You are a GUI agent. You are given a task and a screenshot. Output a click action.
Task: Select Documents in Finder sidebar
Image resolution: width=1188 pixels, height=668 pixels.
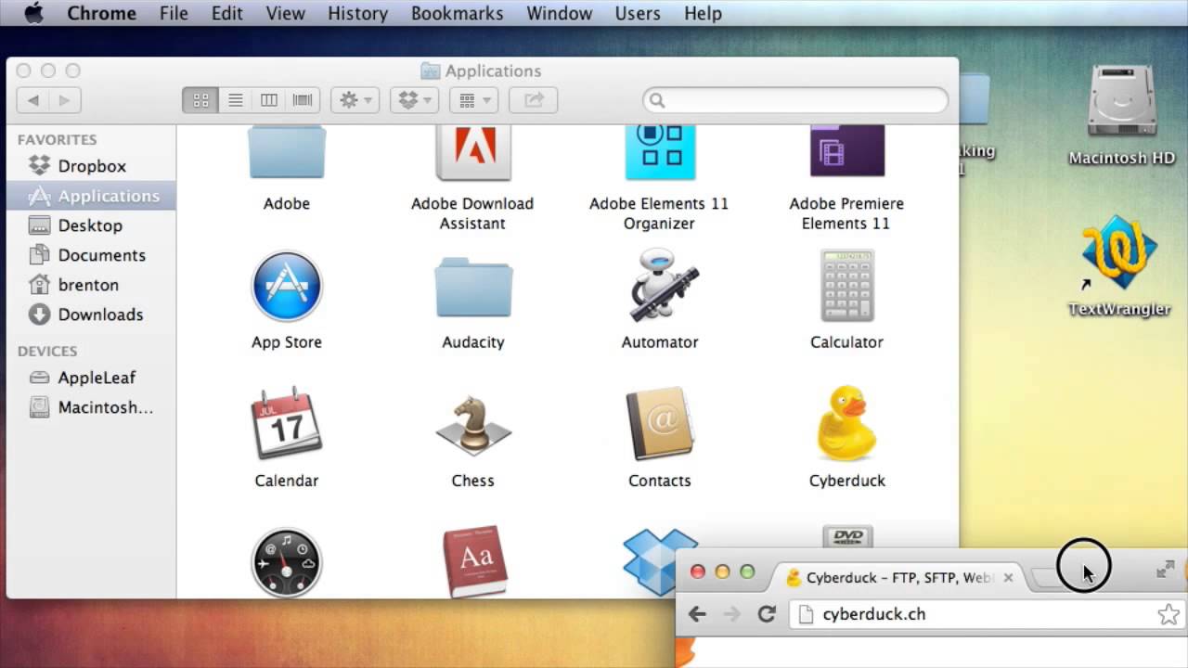point(91,255)
